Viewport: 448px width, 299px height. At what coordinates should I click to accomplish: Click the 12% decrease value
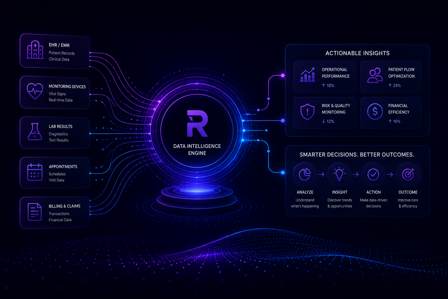[x=328, y=121]
